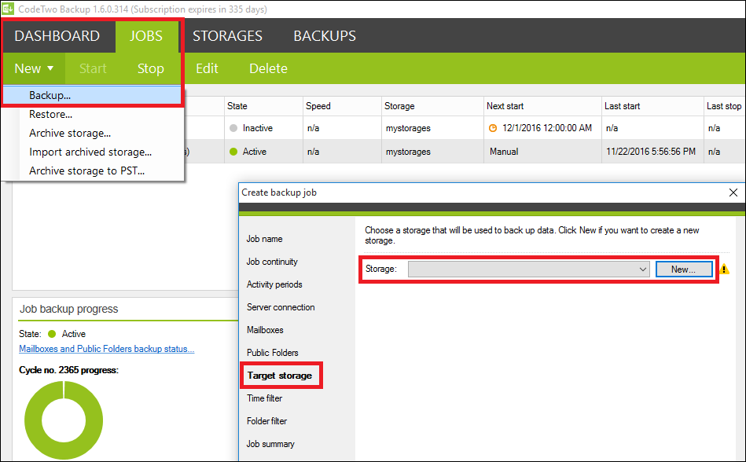Click the 'Cycle no. 2365 progress:' label
Screen dimensions: 746x462
point(69,370)
